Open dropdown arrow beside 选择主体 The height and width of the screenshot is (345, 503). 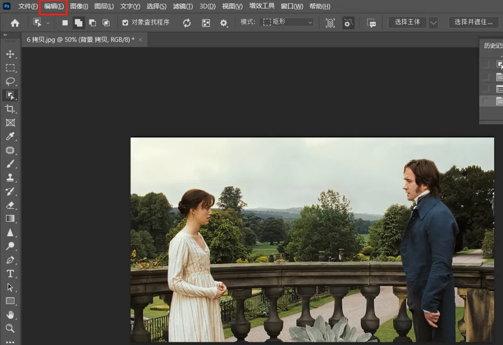pos(434,22)
